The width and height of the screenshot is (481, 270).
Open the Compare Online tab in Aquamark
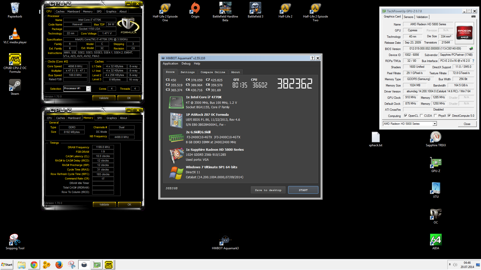(x=213, y=72)
